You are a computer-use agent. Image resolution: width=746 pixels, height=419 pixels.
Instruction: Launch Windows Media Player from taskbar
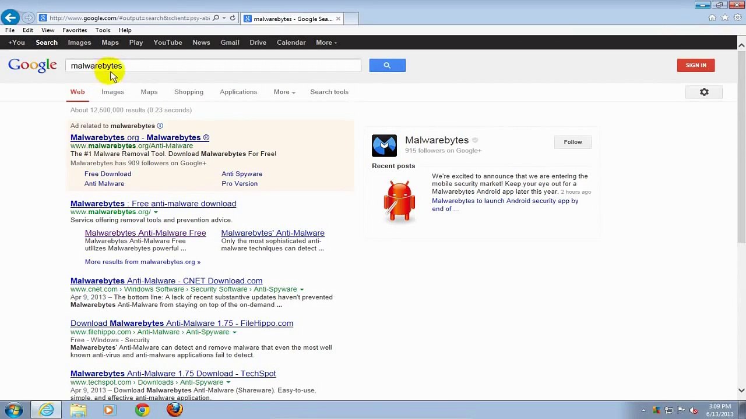click(x=109, y=410)
